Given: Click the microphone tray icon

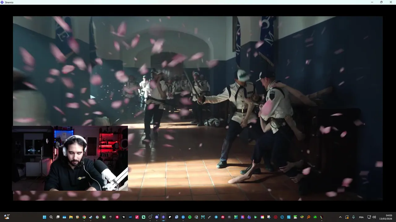Looking at the screenshot, I should (x=353, y=217).
